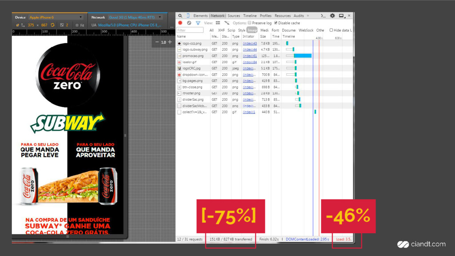Toggle the screen emulation checkbox

[x=17, y=25]
